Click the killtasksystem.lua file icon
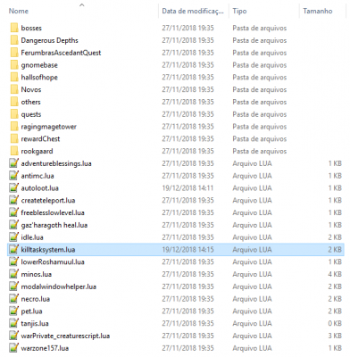This screenshot has width=350, height=357. pos(13,250)
